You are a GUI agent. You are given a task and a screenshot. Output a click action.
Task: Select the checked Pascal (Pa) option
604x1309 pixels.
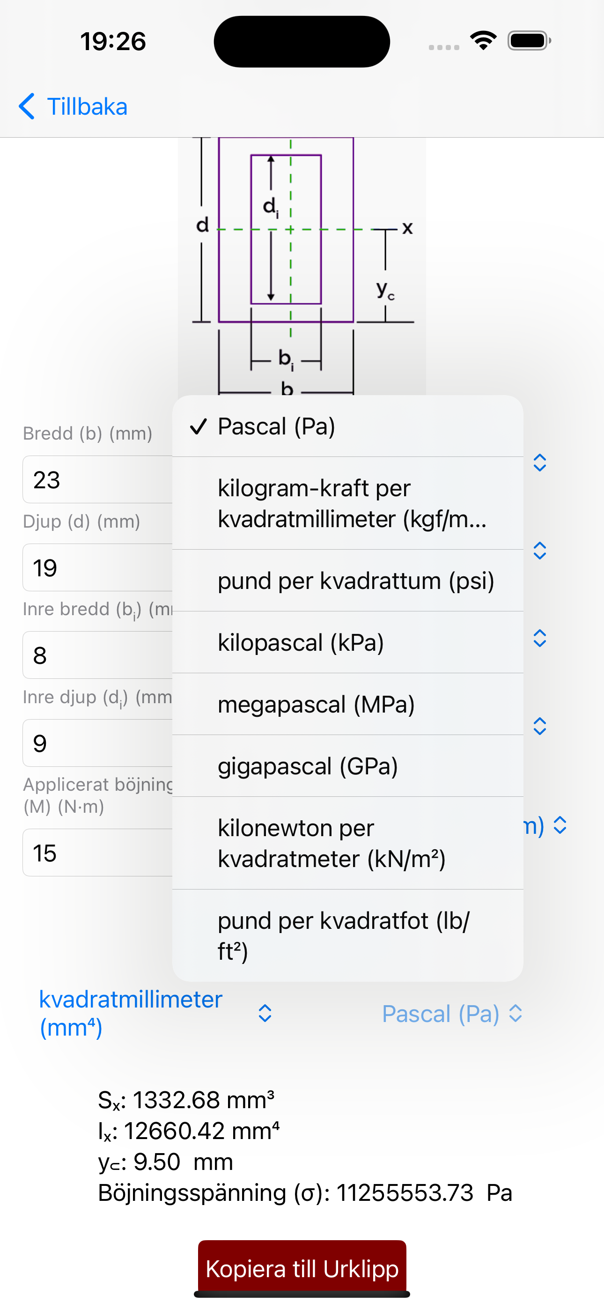348,427
